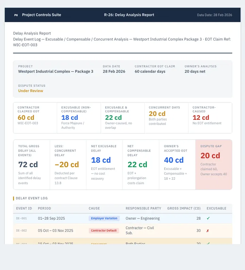Click the 60 cd Contractor Claimed EOT figure
Viewport: 245px width, 270px height.
26,117
